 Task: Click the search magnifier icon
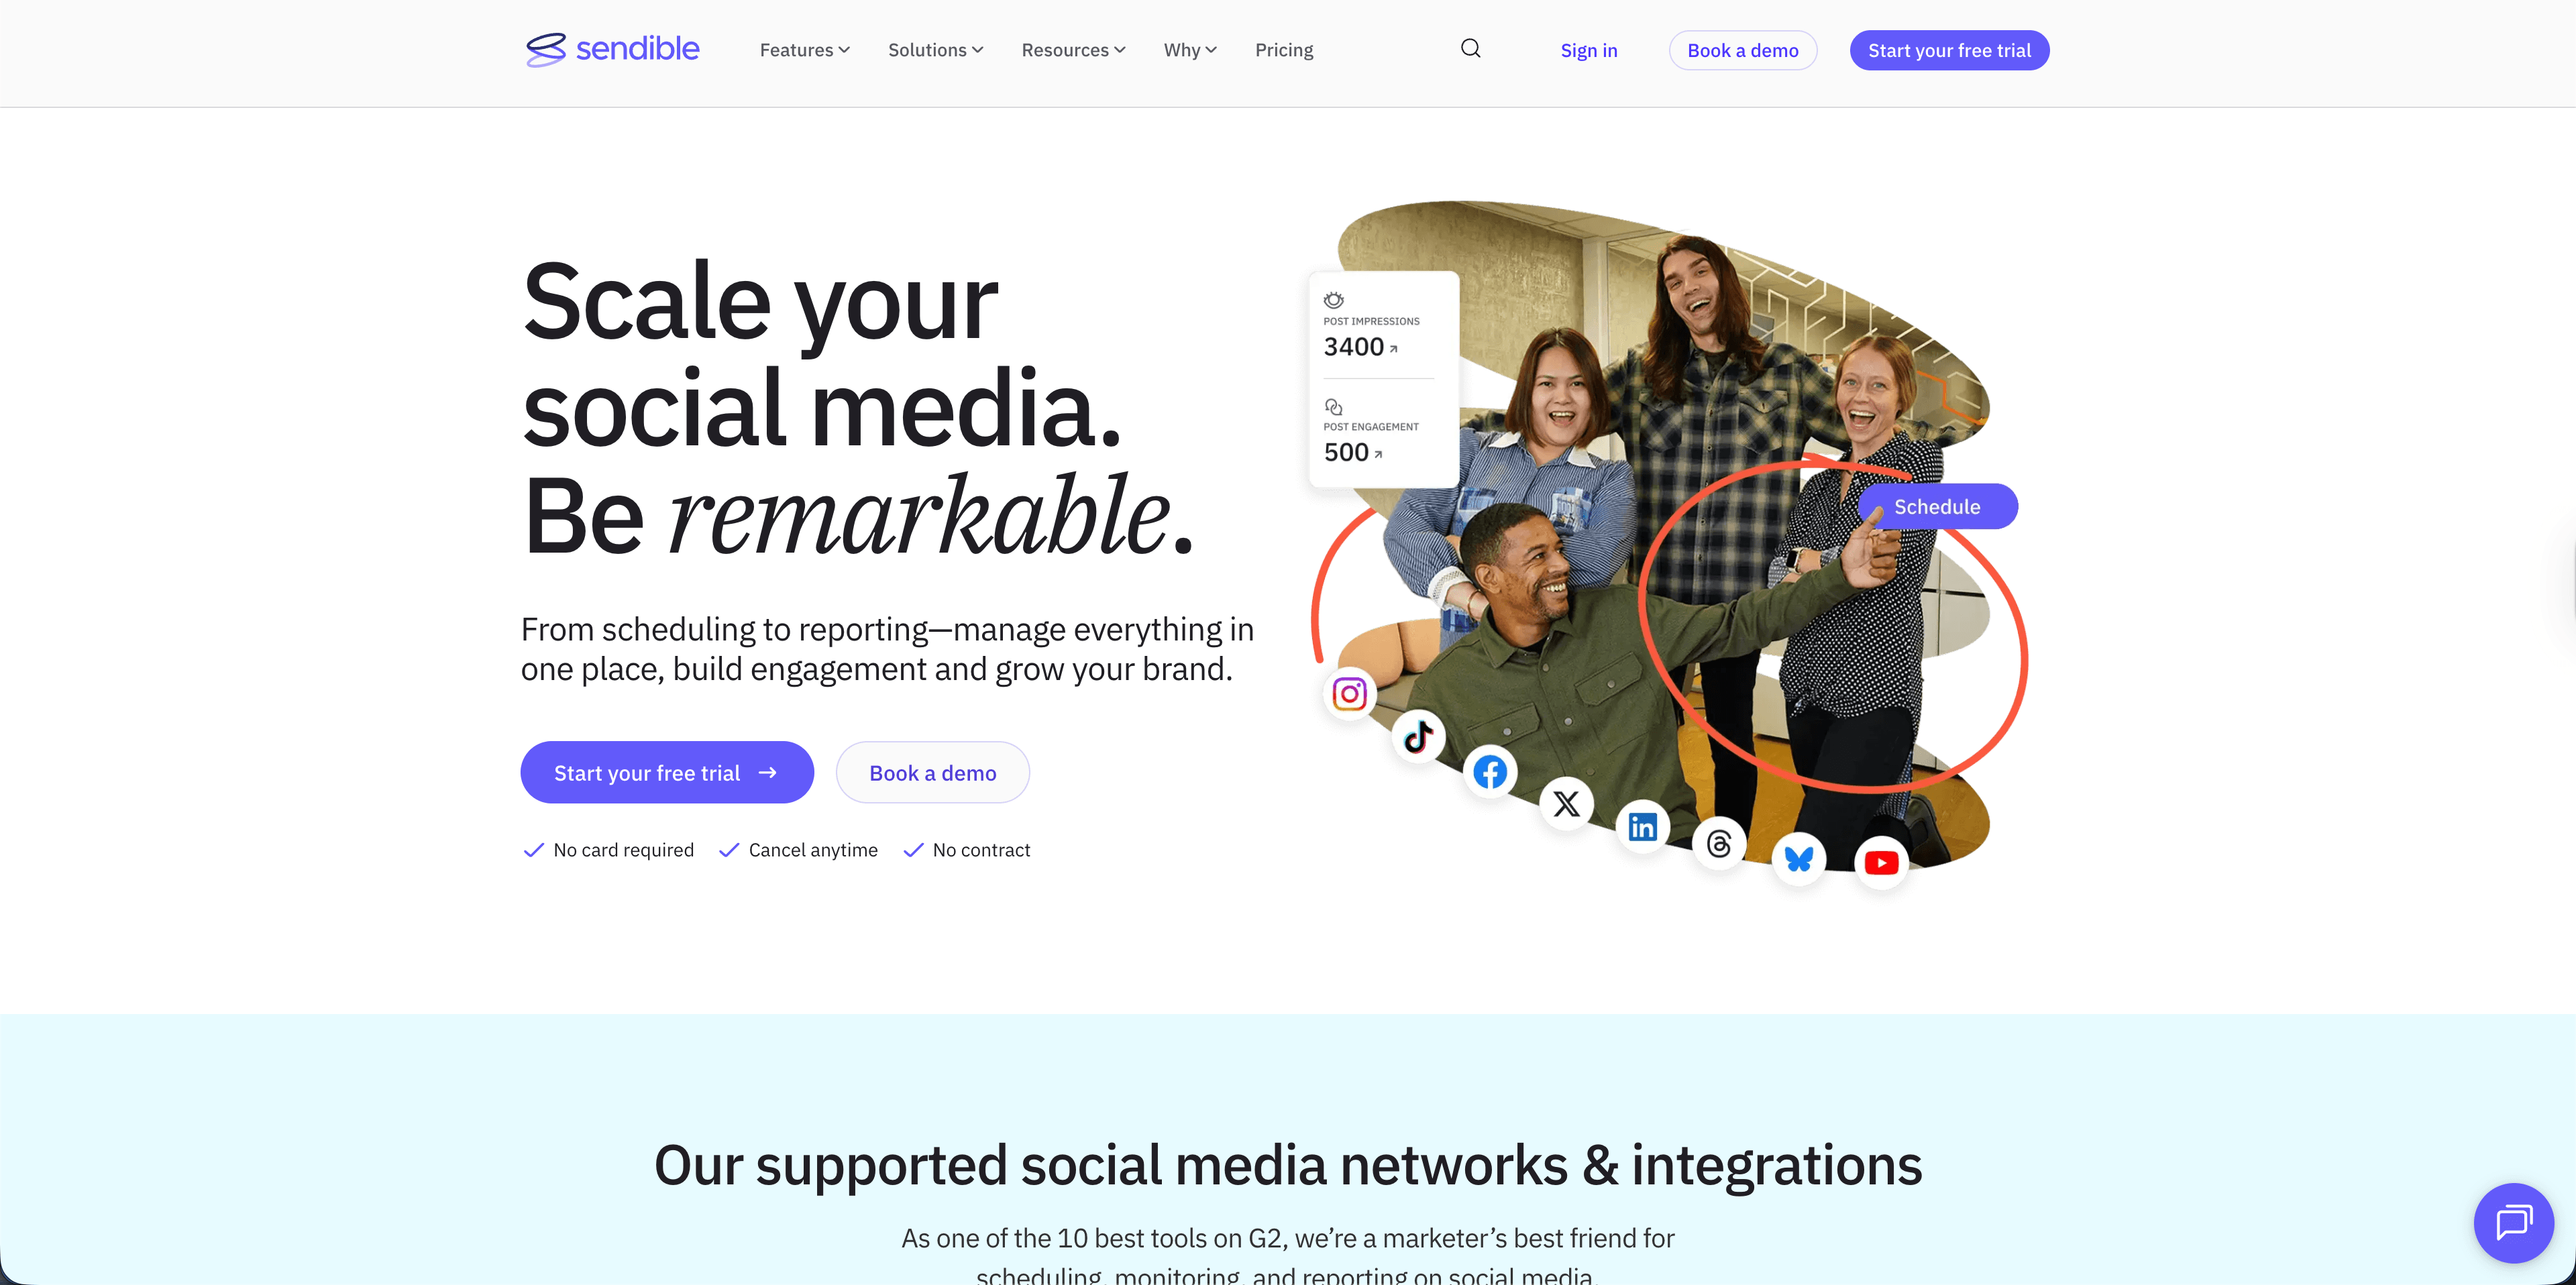pos(1470,49)
